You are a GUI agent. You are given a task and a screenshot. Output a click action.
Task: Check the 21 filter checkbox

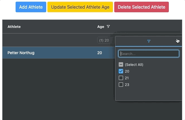[121, 78]
